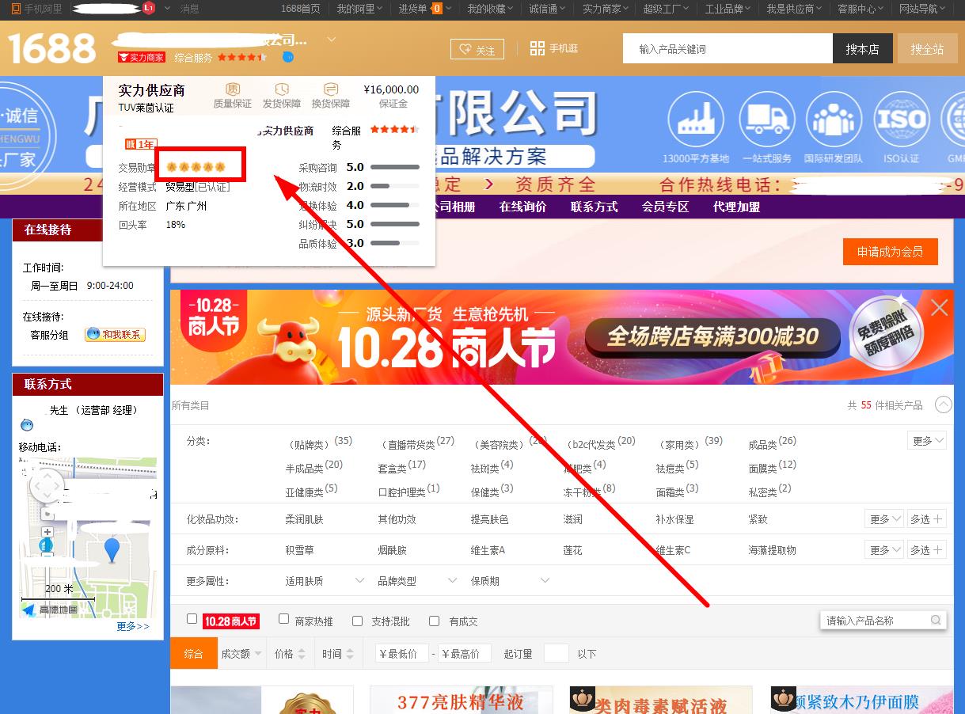
Task: Enable the 支持混批 checkbox
Action: point(357,621)
